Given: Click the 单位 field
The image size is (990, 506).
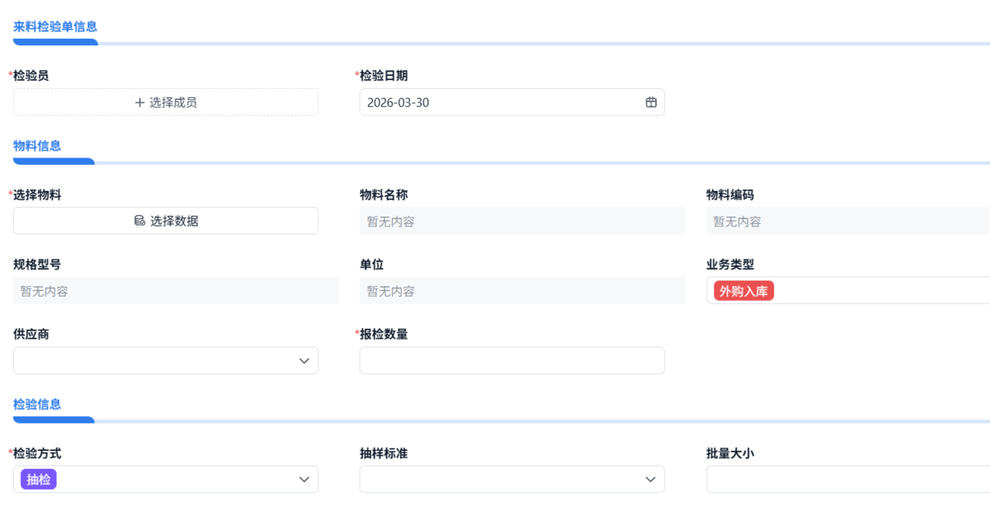Looking at the screenshot, I should pyautogui.click(x=522, y=291).
